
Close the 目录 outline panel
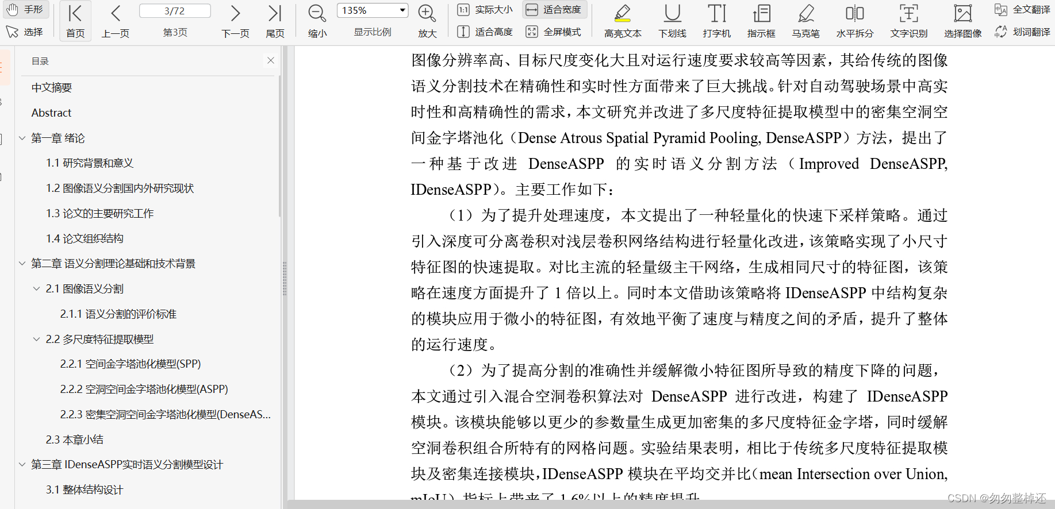click(271, 60)
